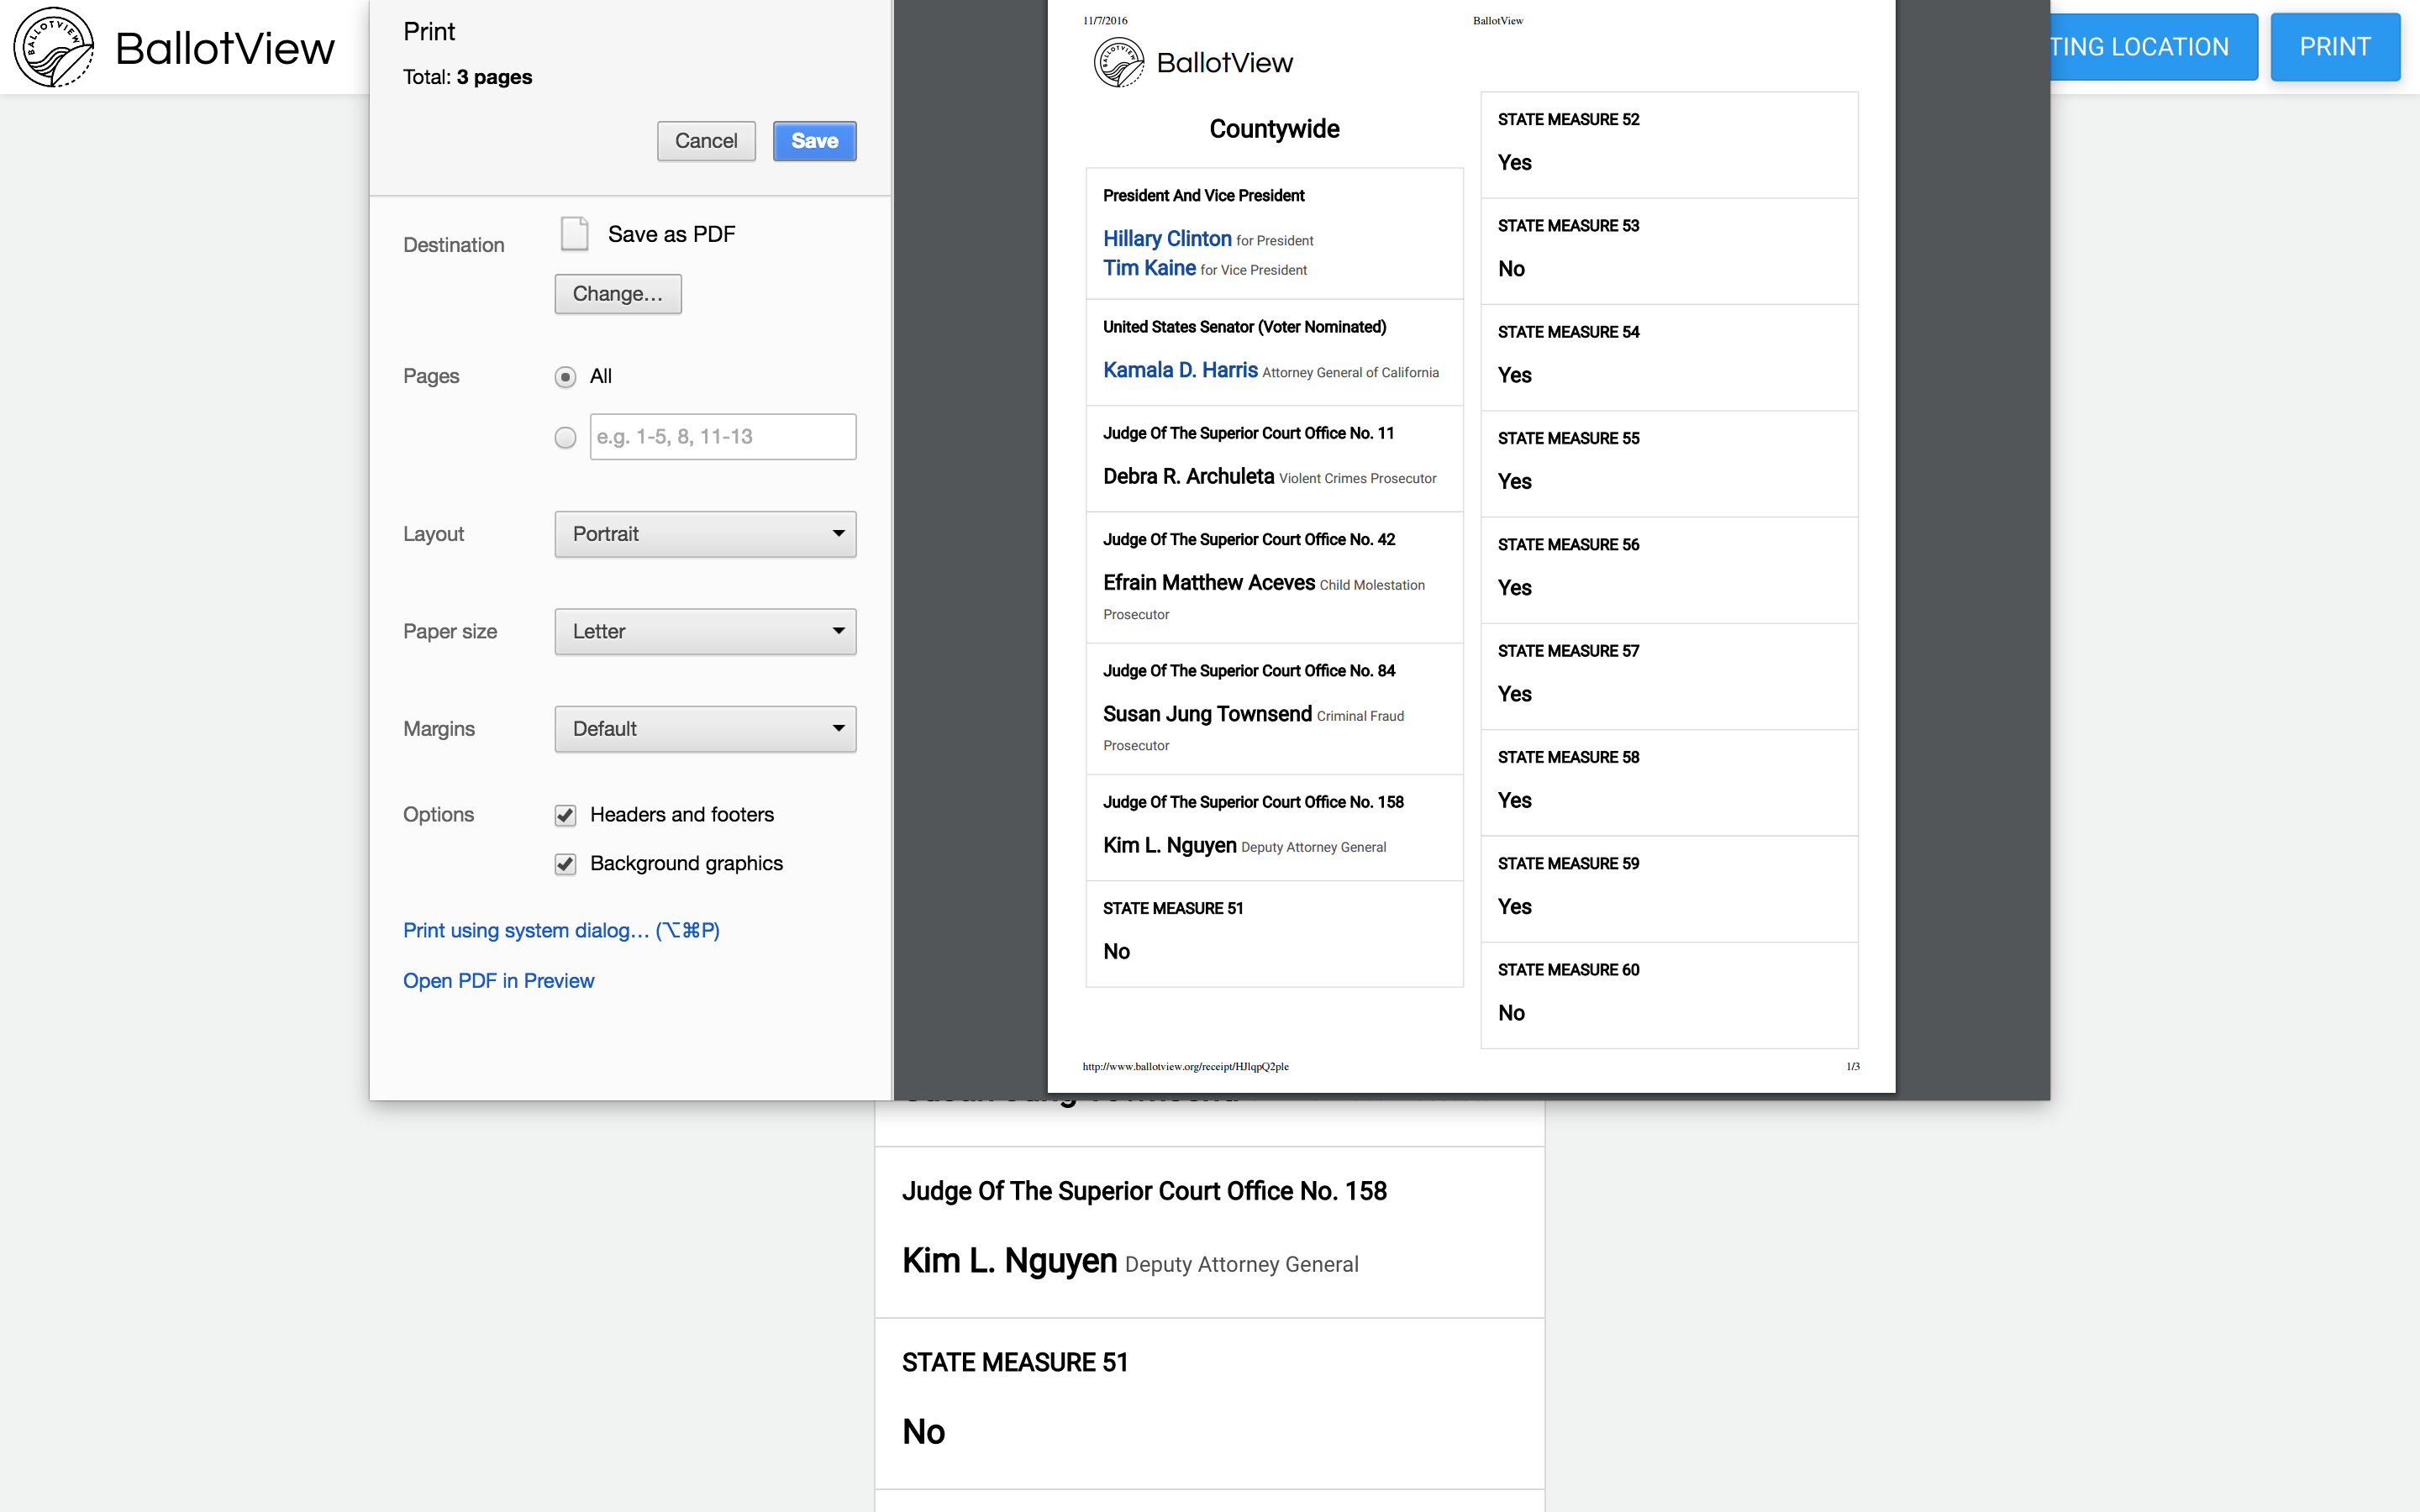This screenshot has height=1512, width=2420.
Task: Click the Change destination button
Action: [617, 294]
